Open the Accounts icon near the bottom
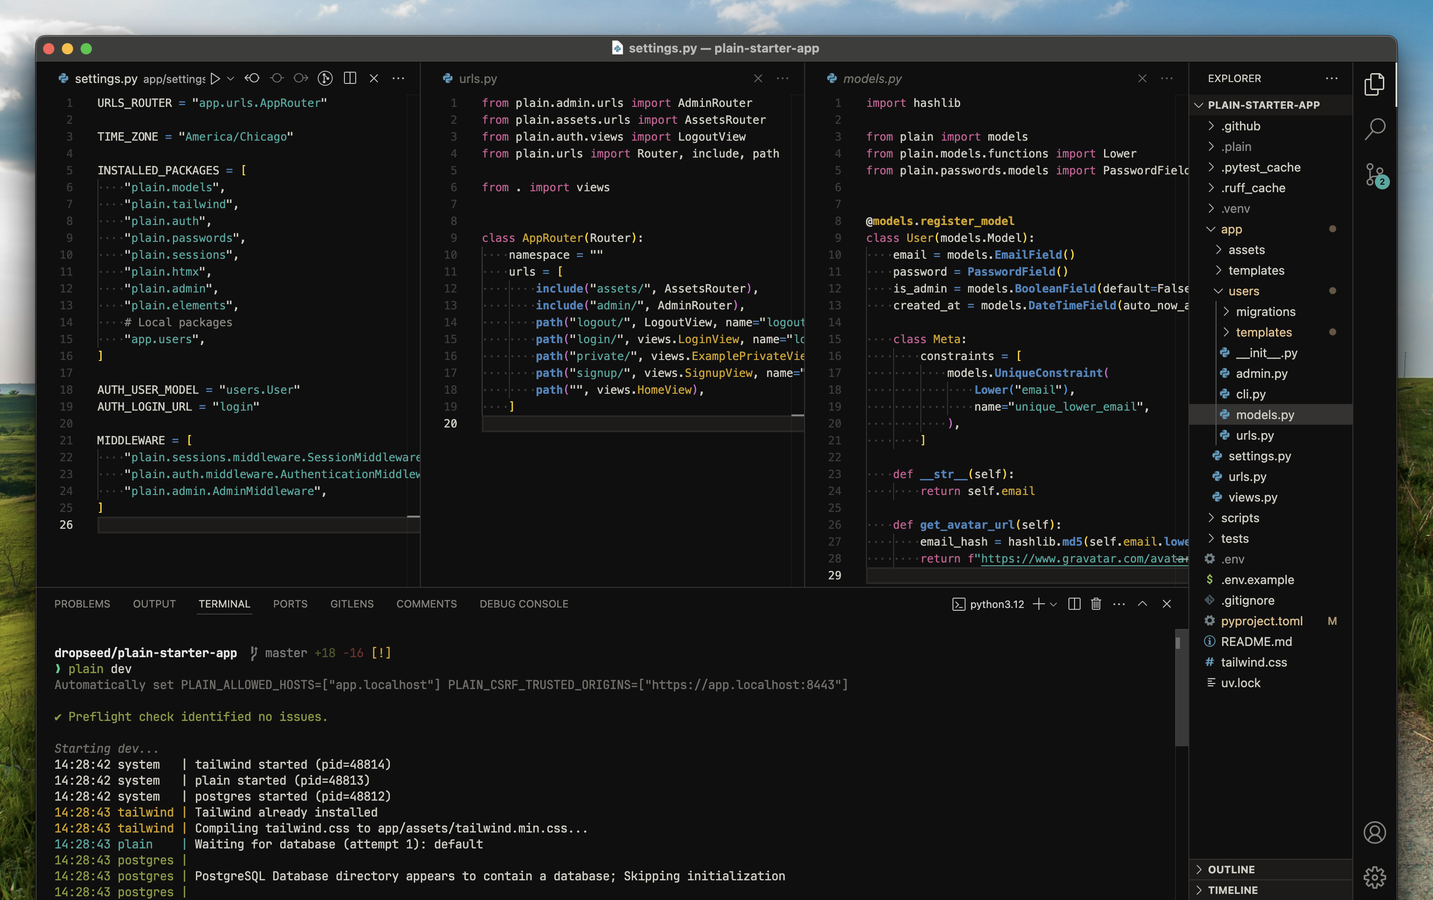 click(1375, 833)
